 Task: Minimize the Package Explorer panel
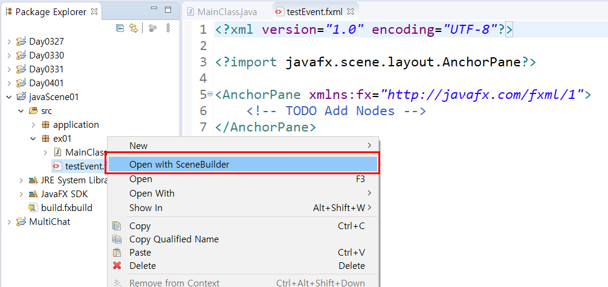point(154,9)
